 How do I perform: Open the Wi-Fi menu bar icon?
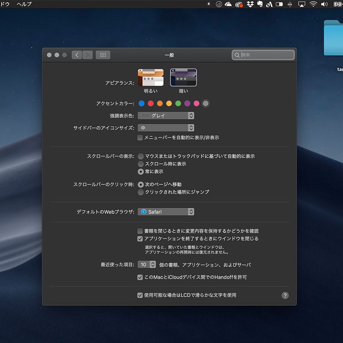coord(313,4)
